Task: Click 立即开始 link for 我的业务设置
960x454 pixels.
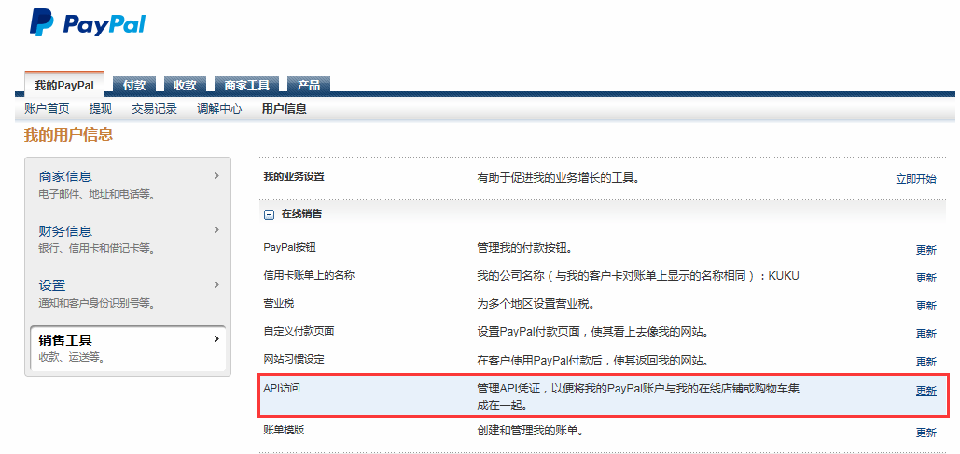Action: pyautogui.click(x=916, y=179)
